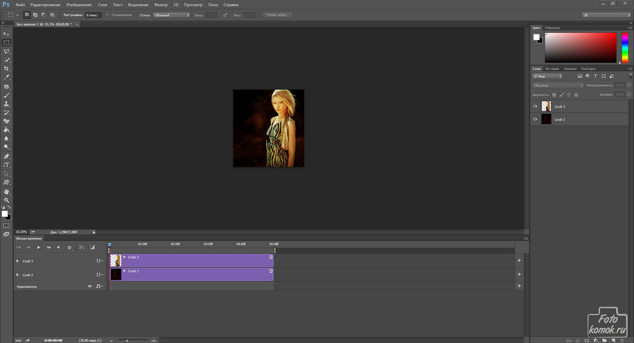Click the vertical hue spectrum slider
The height and width of the screenshot is (343, 634).
(625, 48)
